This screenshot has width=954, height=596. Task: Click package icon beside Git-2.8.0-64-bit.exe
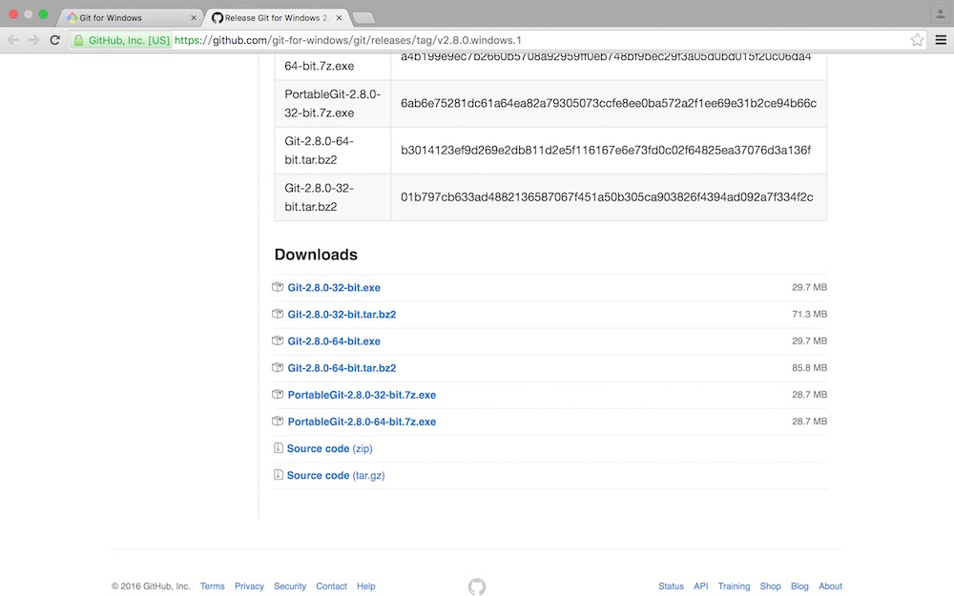(x=278, y=340)
